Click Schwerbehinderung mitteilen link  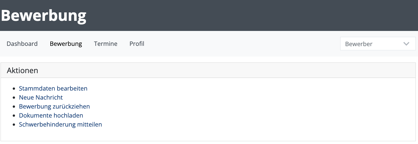coord(60,124)
